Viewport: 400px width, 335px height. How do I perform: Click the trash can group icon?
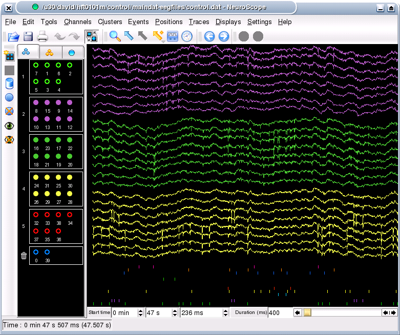(x=24, y=256)
